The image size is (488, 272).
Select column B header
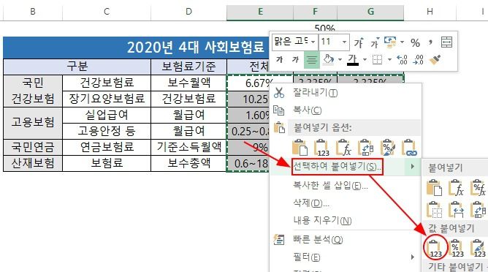33,12
